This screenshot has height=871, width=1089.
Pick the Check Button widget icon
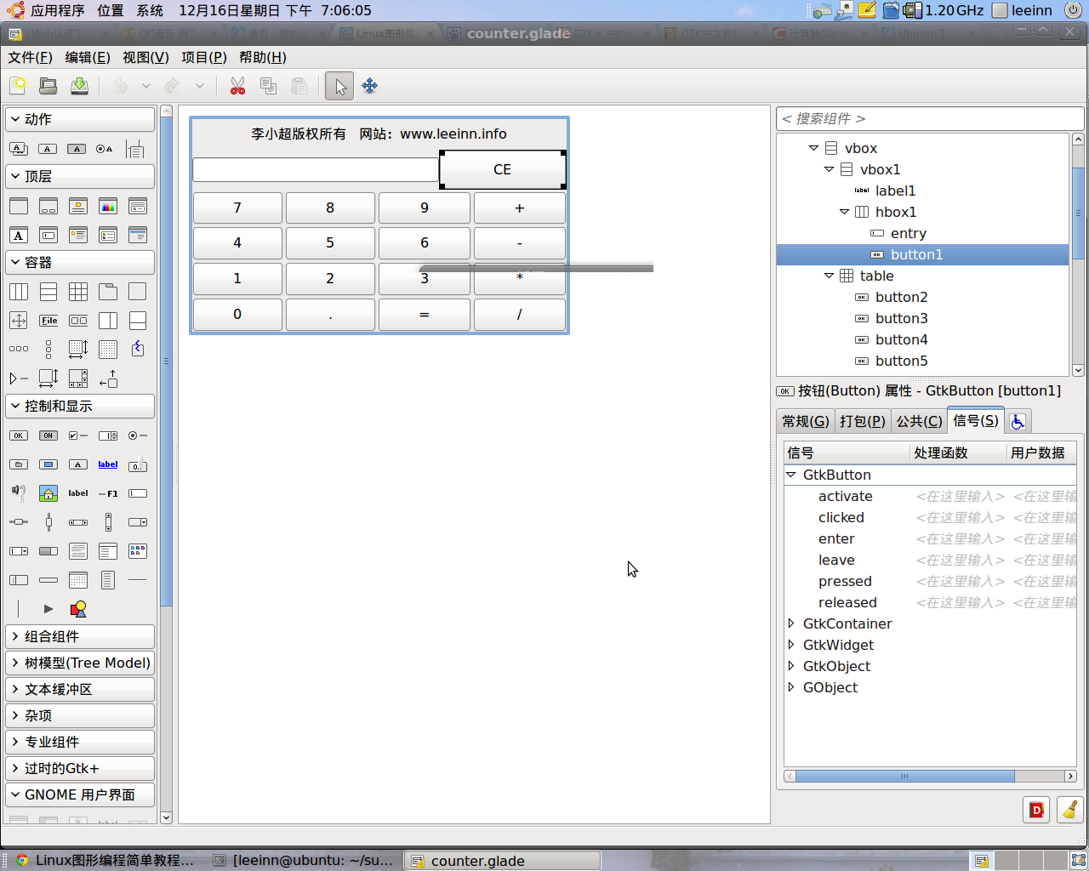click(78, 435)
